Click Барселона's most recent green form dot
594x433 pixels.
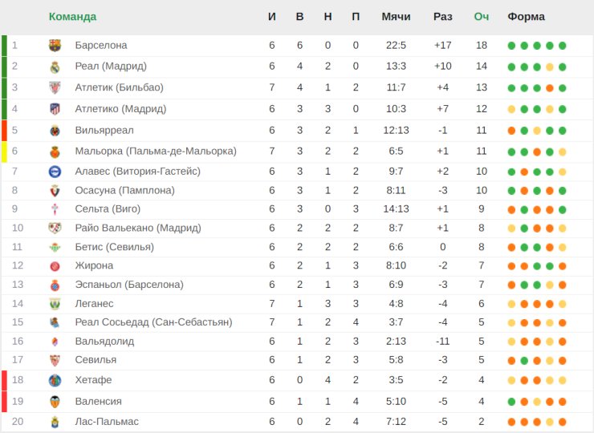tap(562, 46)
